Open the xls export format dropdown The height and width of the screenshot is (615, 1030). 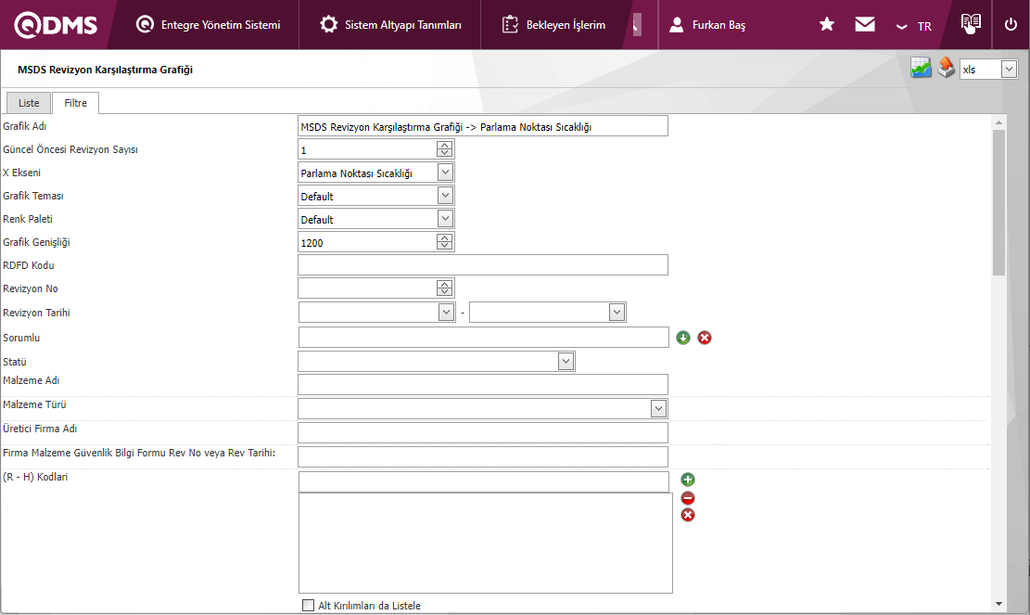pos(1009,70)
